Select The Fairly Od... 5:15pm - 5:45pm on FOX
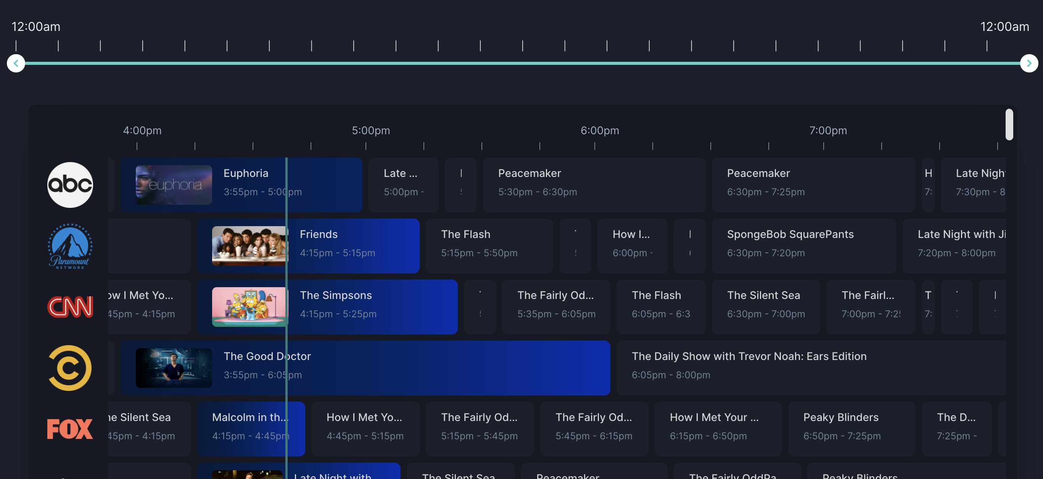 tap(480, 429)
